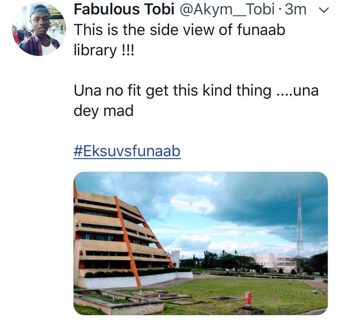Click the "Una no fit get" text line
345x325 pixels.
pyautogui.click(x=196, y=90)
